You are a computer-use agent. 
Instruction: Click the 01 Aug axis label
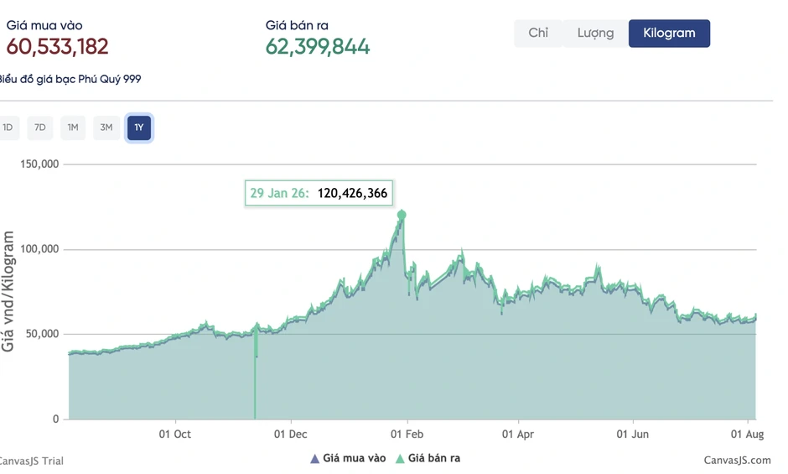tap(747, 435)
